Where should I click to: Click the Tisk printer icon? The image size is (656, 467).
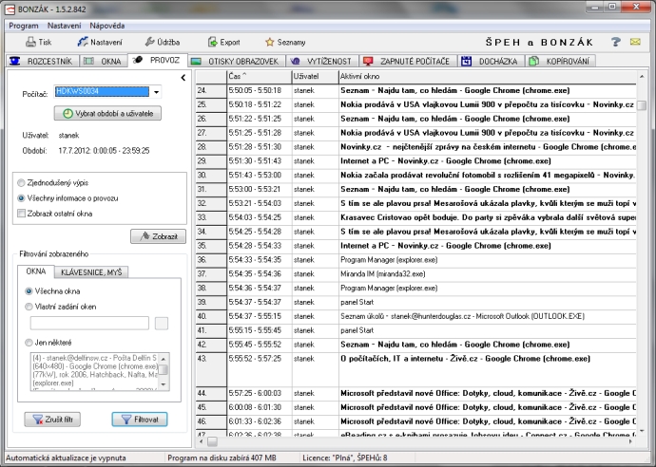[x=30, y=42]
